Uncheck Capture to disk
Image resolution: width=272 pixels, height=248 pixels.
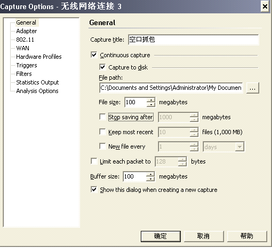pyautogui.click(x=102, y=67)
